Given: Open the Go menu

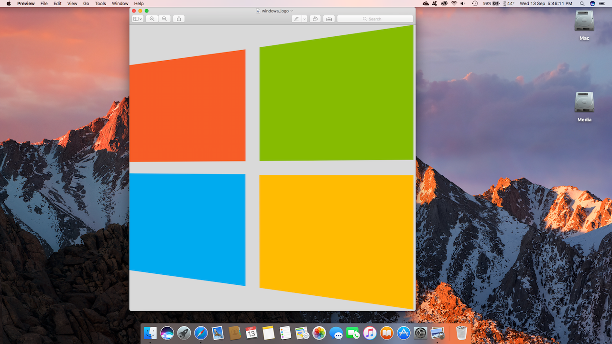Looking at the screenshot, I should (86, 3).
